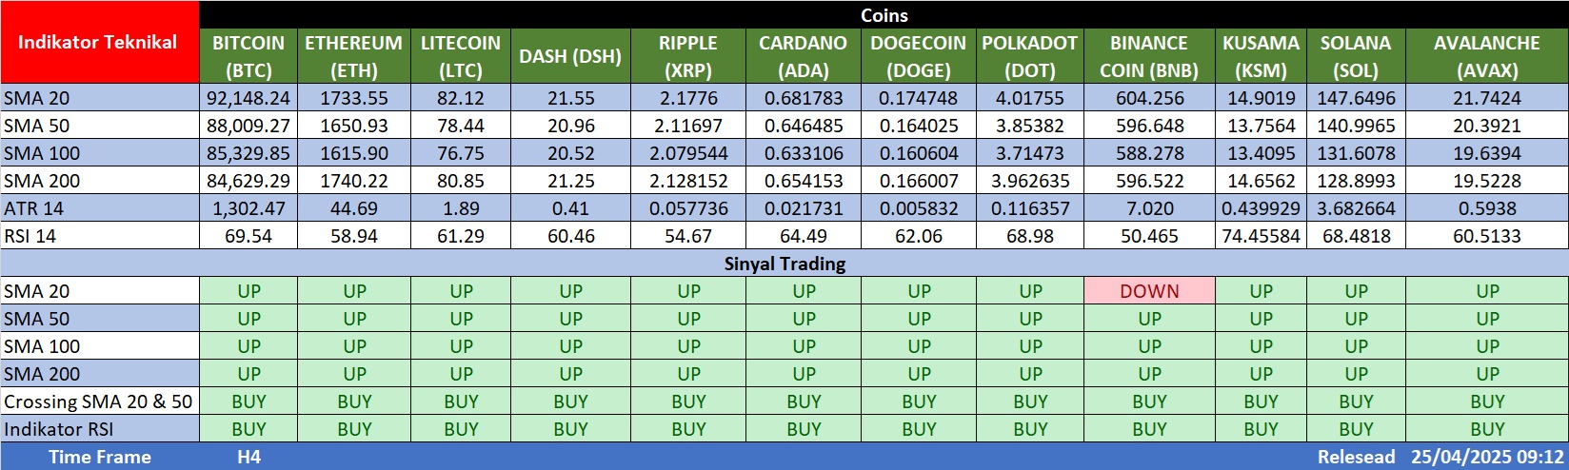1569x470 pixels.
Task: Click Solana's ATR 14 value 3.682664
Action: [1356, 208]
